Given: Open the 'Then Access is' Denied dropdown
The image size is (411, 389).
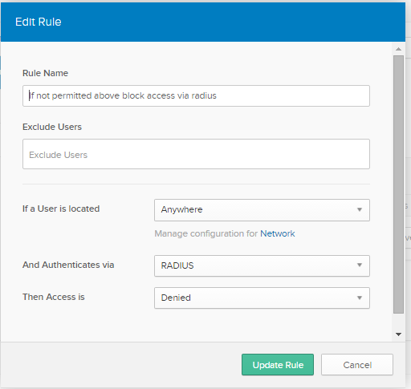Looking at the screenshot, I should pyautogui.click(x=262, y=298).
